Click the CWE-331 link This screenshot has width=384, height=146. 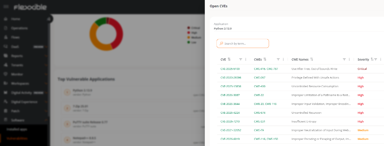click(x=259, y=121)
